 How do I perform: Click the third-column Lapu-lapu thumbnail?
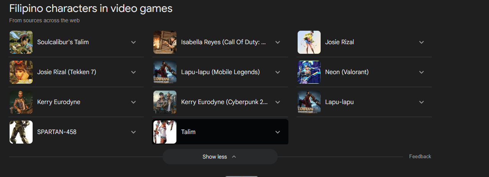309,102
